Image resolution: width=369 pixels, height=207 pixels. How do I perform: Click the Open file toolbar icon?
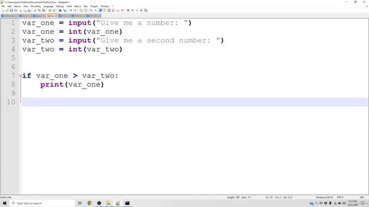7,10
